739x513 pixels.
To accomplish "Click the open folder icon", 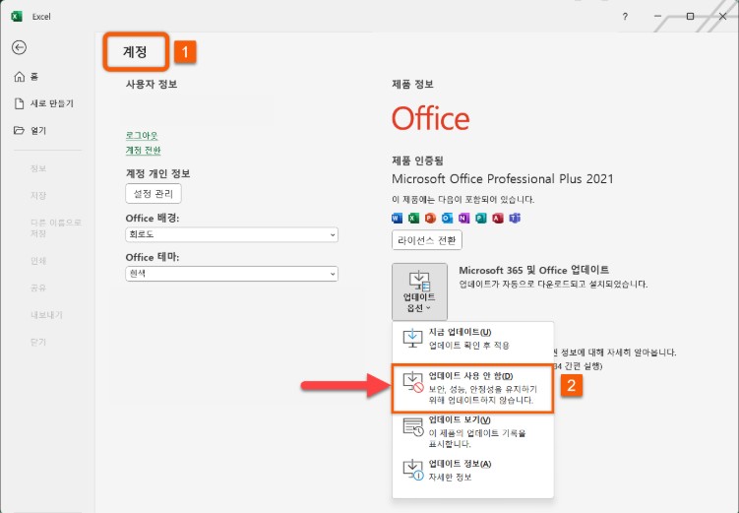I will tap(20, 130).
